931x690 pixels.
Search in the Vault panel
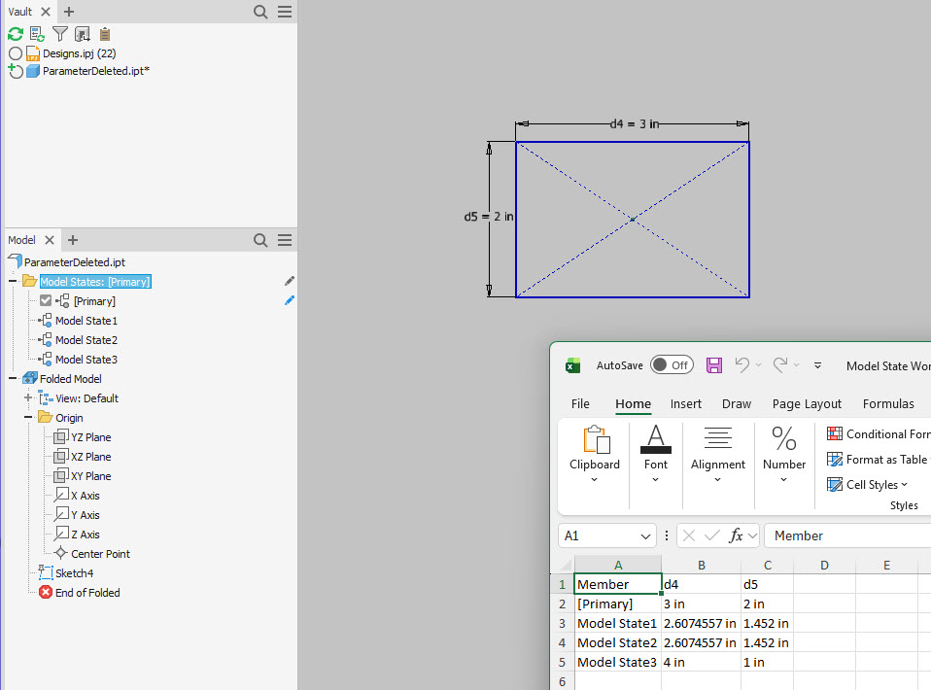(260, 12)
